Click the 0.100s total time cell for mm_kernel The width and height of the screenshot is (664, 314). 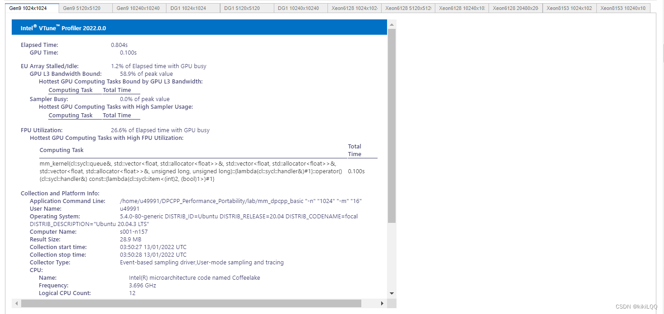point(356,171)
